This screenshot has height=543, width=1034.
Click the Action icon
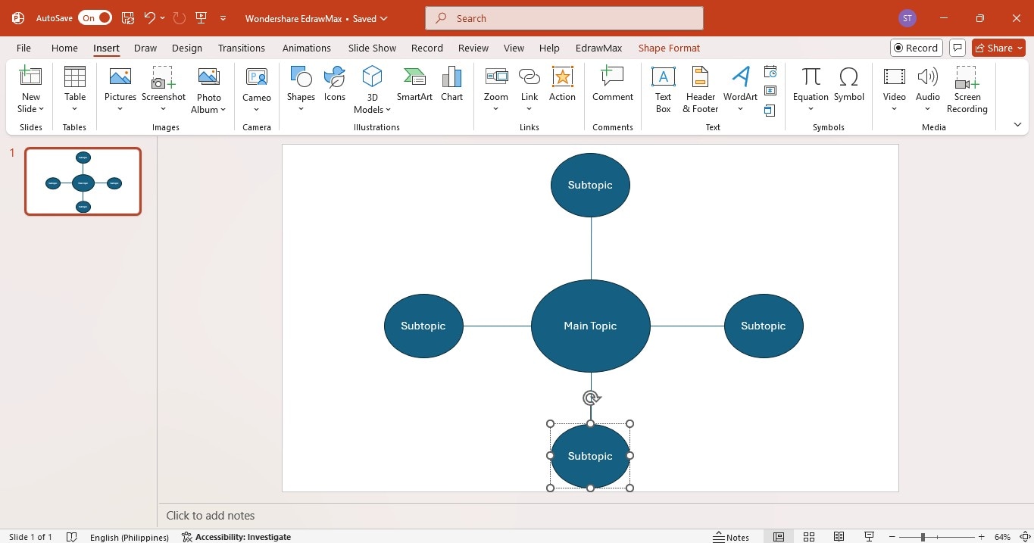coord(562,76)
